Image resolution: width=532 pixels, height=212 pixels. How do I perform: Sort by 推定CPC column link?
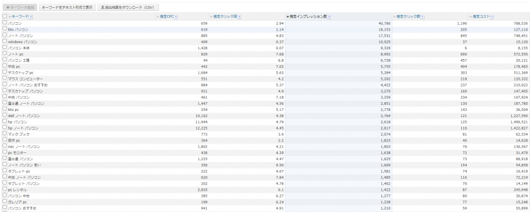pyautogui.click(x=167, y=17)
